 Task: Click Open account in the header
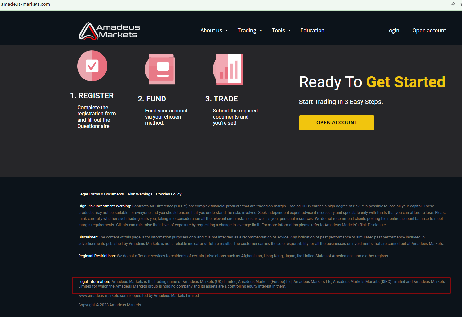pyautogui.click(x=429, y=30)
